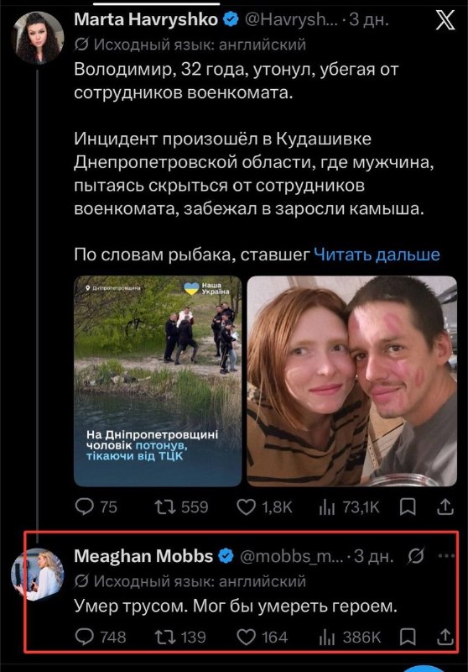
Task: Open the X logo in top corner
Action: tap(445, 20)
